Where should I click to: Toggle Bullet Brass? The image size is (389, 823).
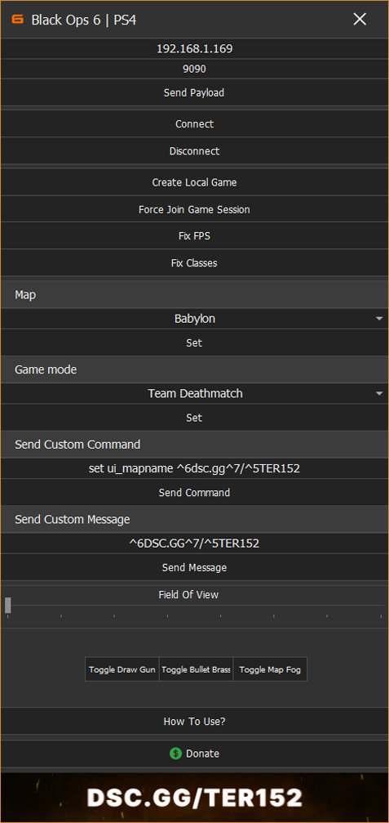(x=196, y=669)
